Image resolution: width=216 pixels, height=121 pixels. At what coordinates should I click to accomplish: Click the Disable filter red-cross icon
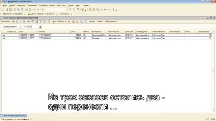[49, 22]
